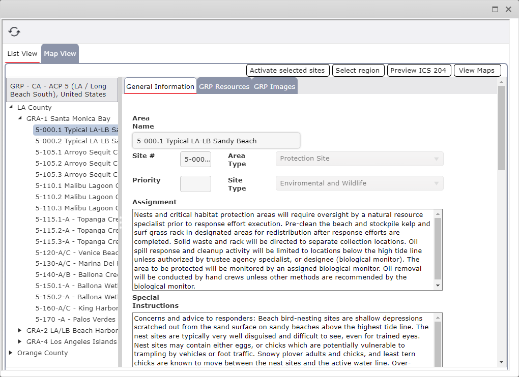The width and height of the screenshot is (519, 377).
Task: Switch to the List View tab
Action: 22,53
